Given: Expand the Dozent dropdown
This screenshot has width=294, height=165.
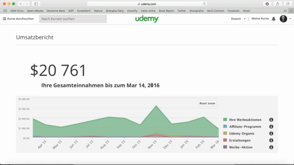Looking at the screenshot, I should point(238,19).
